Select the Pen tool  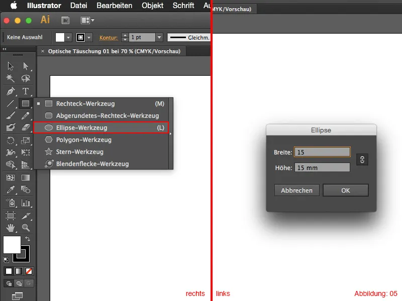point(11,91)
